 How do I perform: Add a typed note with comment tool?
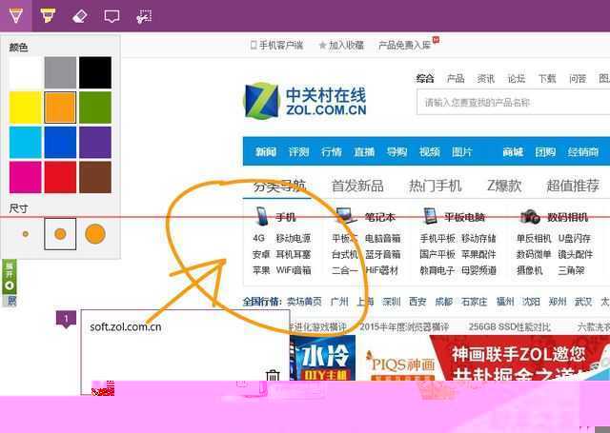coord(112,16)
